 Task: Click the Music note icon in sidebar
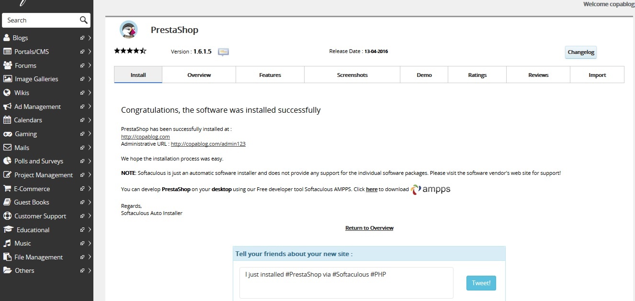pyautogui.click(x=7, y=243)
